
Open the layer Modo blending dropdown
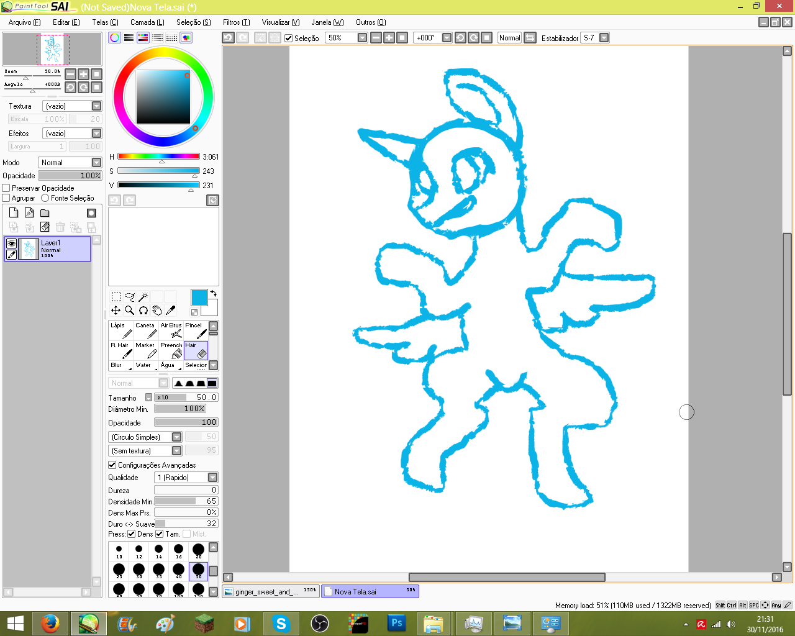70,163
